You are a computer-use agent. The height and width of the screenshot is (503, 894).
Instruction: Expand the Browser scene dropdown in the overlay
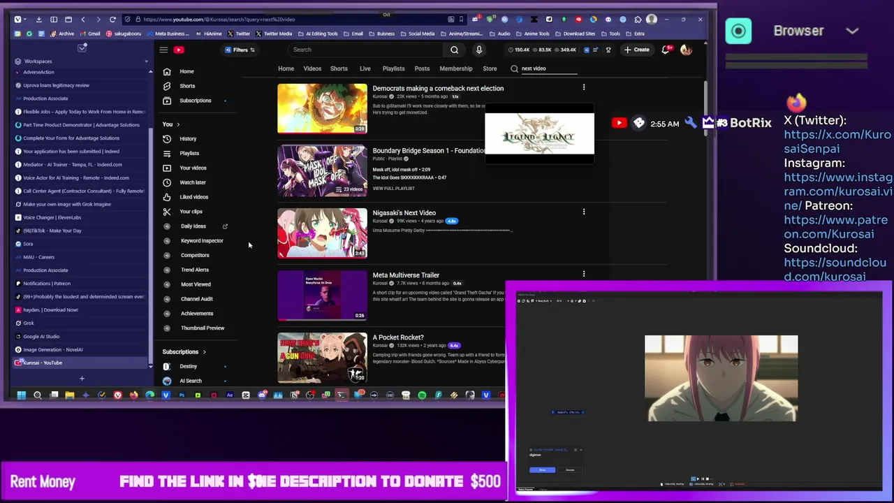pyautogui.click(x=852, y=31)
